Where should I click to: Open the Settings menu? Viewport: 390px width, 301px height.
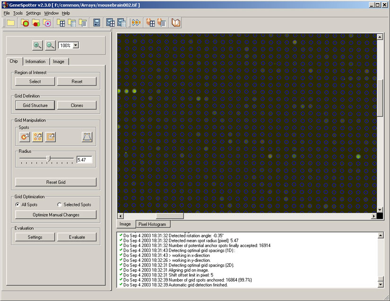point(33,13)
